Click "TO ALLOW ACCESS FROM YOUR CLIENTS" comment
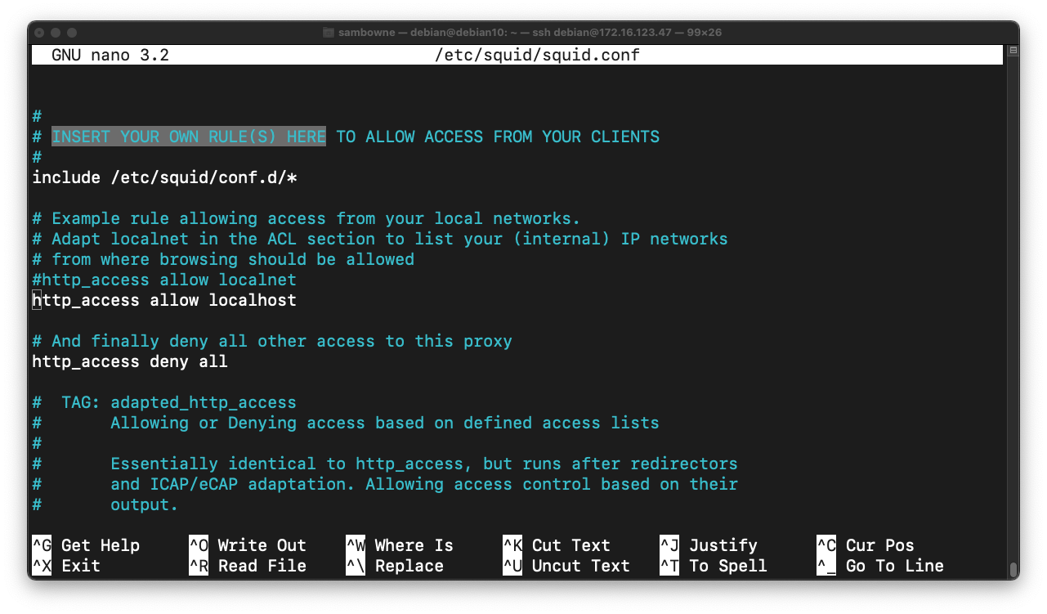Image resolution: width=1047 pixels, height=614 pixels. tap(498, 137)
